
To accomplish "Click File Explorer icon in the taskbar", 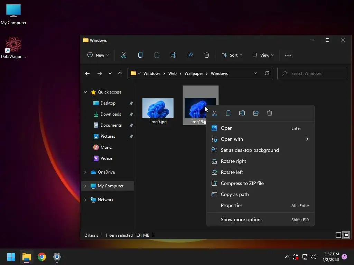I will click(26, 257).
